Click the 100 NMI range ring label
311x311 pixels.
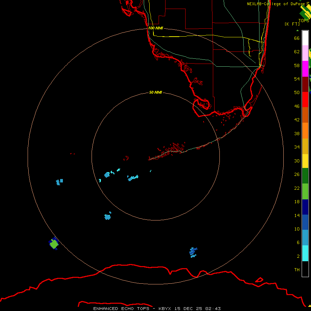(x=155, y=28)
